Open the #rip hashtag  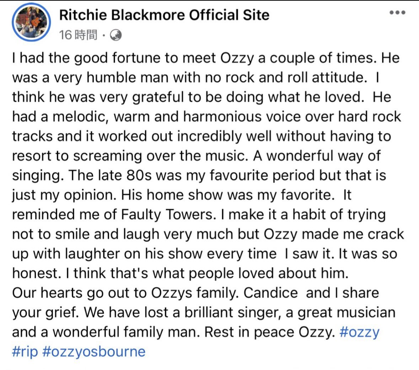pos(25,352)
